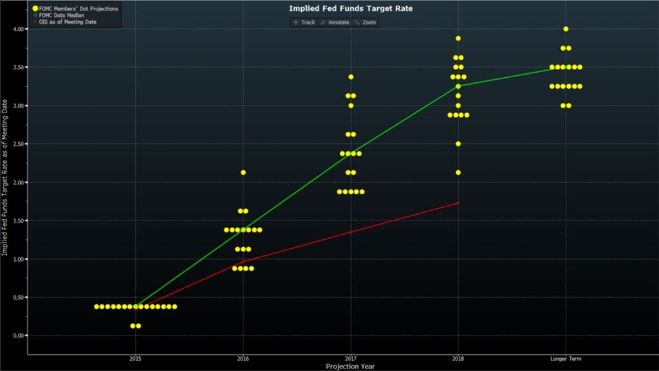Click the 2018 x-axis label
The height and width of the screenshot is (371, 659).
458,359
